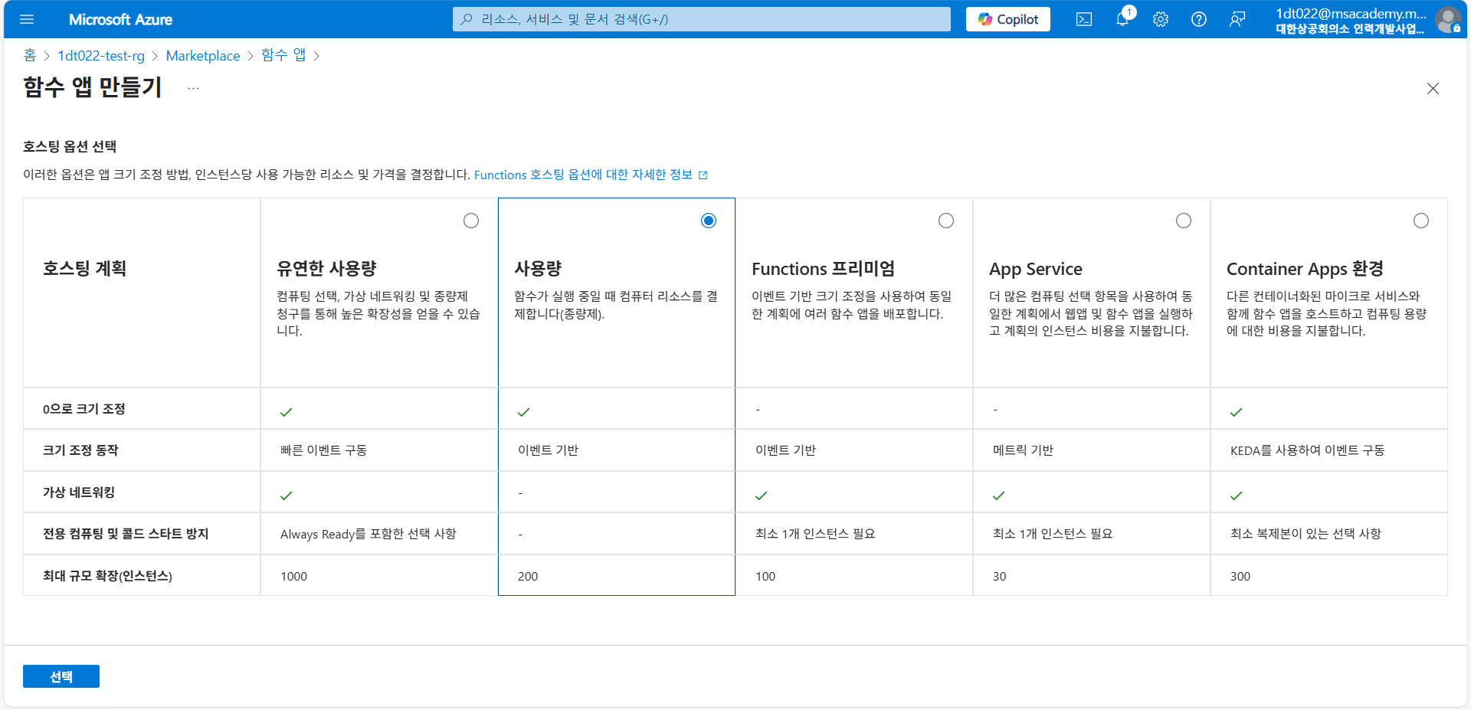The height and width of the screenshot is (710, 1471).
Task: Click the 300 max instances value
Action: [1240, 577]
